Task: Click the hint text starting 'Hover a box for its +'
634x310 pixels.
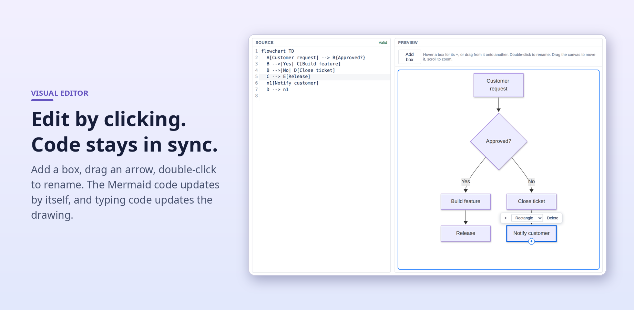Action: (x=509, y=57)
